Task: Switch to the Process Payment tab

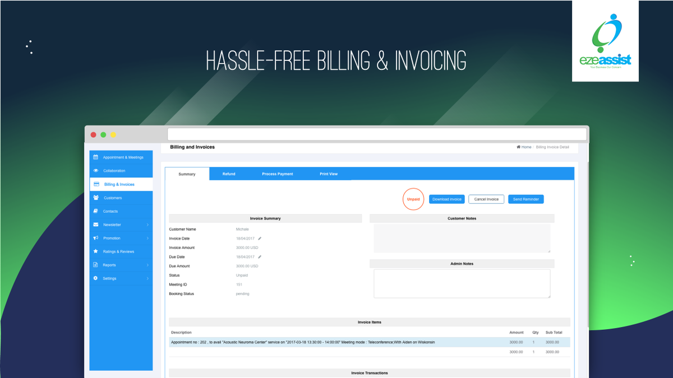Action: tap(278, 174)
